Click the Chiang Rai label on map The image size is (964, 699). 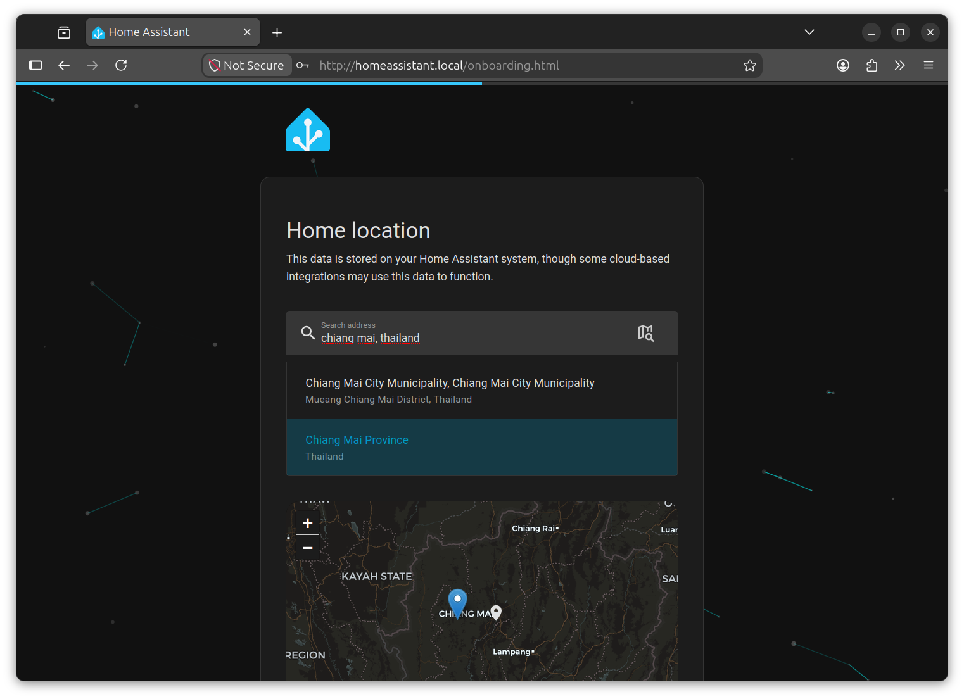point(533,528)
